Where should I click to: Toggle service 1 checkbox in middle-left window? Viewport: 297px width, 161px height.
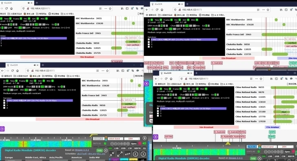click(4, 101)
